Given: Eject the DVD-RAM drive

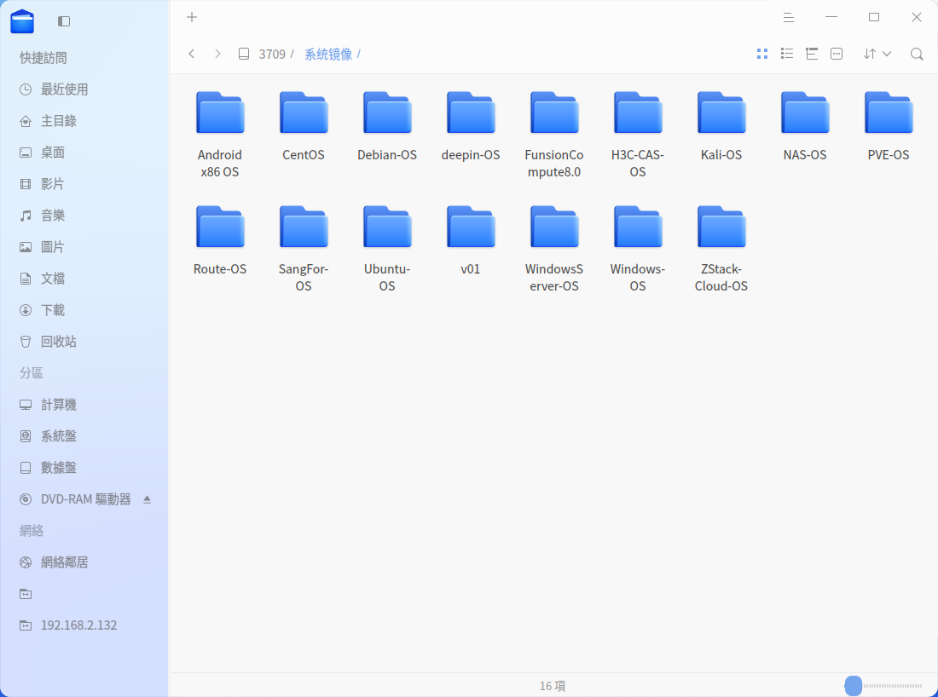Looking at the screenshot, I should pos(148,499).
